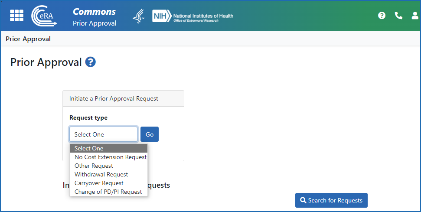Click the HHS eagle logo
Image resolution: width=421 pixels, height=212 pixels.
coord(138,16)
